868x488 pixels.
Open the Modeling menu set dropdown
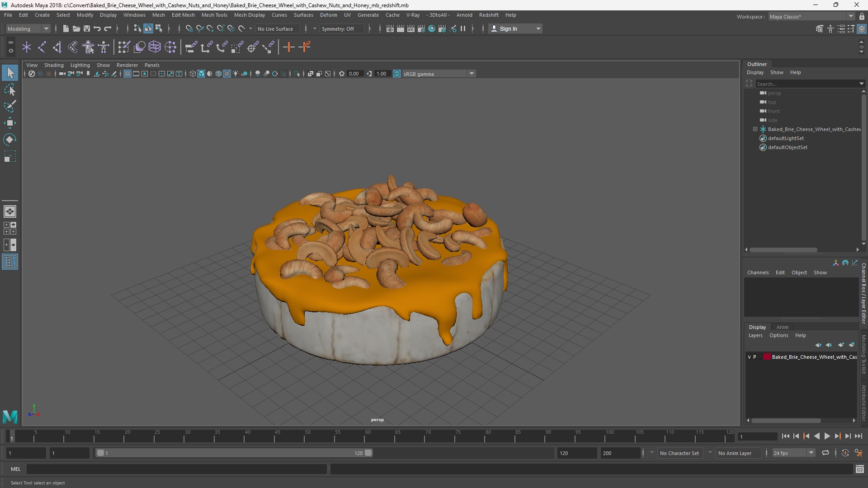[x=28, y=28]
